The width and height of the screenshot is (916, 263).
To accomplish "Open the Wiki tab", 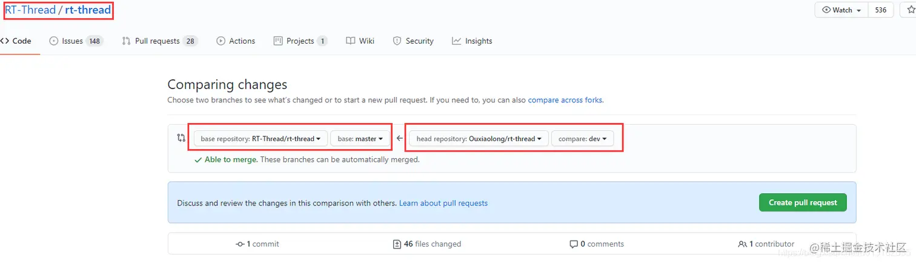I will pyautogui.click(x=360, y=41).
